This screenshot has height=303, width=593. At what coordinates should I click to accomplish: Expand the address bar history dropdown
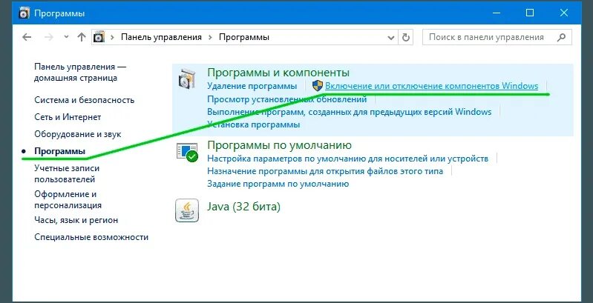pyautogui.click(x=391, y=38)
